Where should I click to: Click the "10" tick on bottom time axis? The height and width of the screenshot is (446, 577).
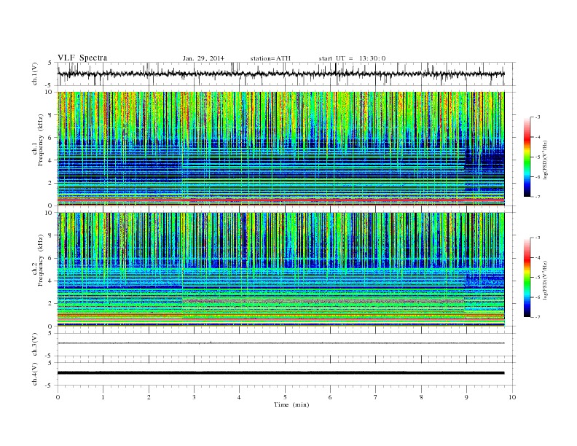pos(512,397)
